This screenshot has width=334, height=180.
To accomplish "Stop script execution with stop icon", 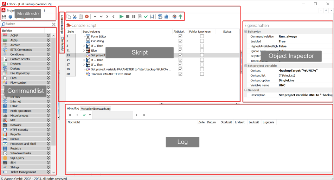I will (128, 17).
